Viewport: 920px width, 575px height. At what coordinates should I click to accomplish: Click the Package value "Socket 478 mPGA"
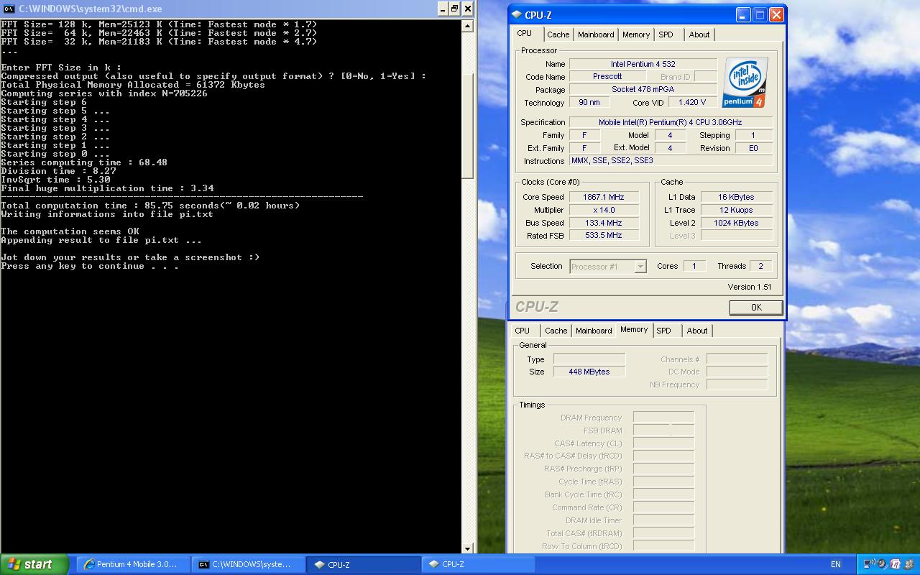click(643, 89)
